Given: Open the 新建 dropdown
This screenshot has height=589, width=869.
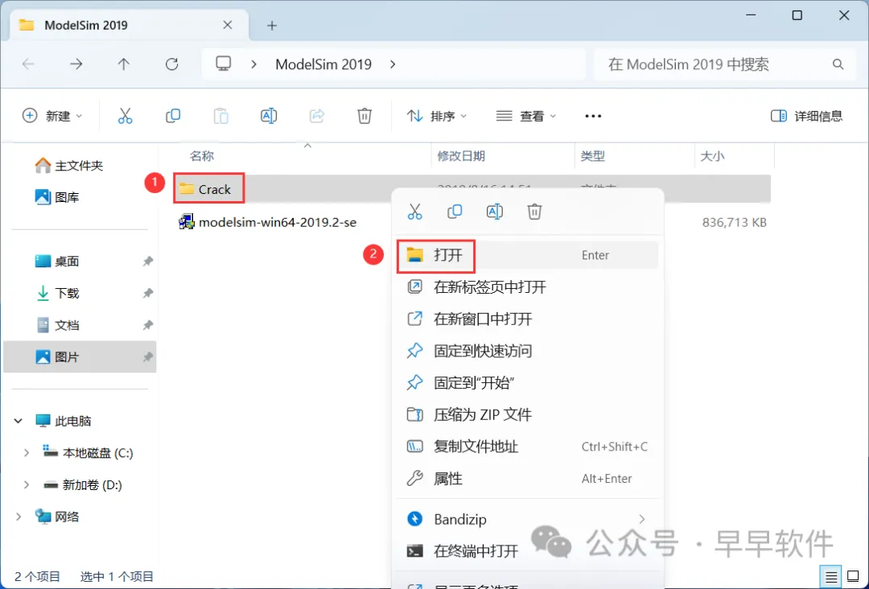Looking at the screenshot, I should click(x=52, y=116).
